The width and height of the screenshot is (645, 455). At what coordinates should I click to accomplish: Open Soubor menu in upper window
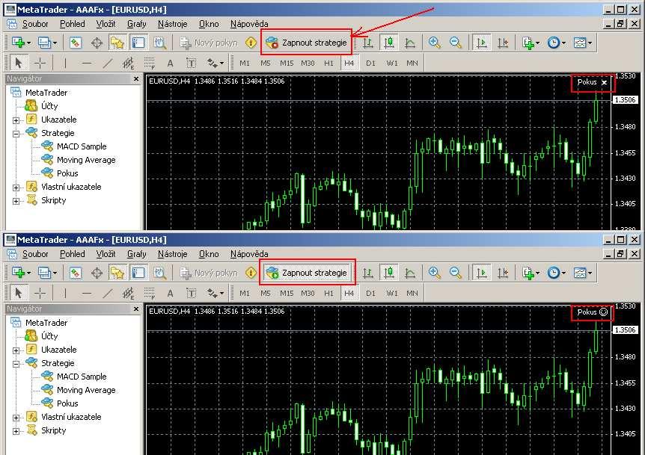tap(35, 24)
